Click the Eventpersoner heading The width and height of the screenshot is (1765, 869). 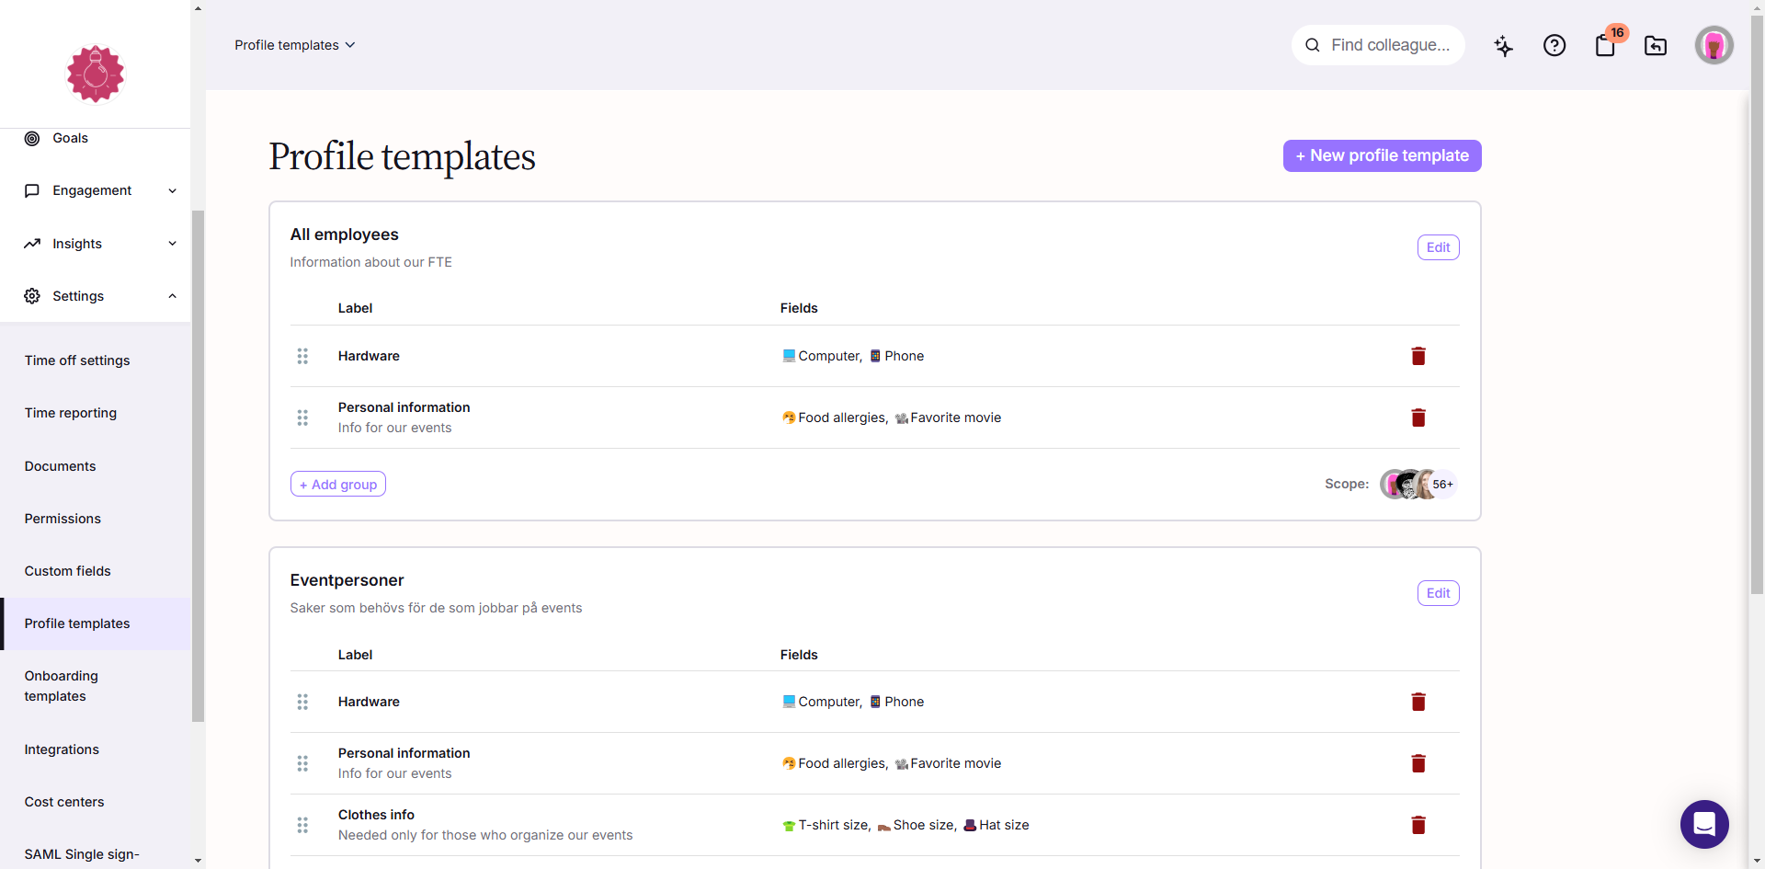(x=347, y=580)
